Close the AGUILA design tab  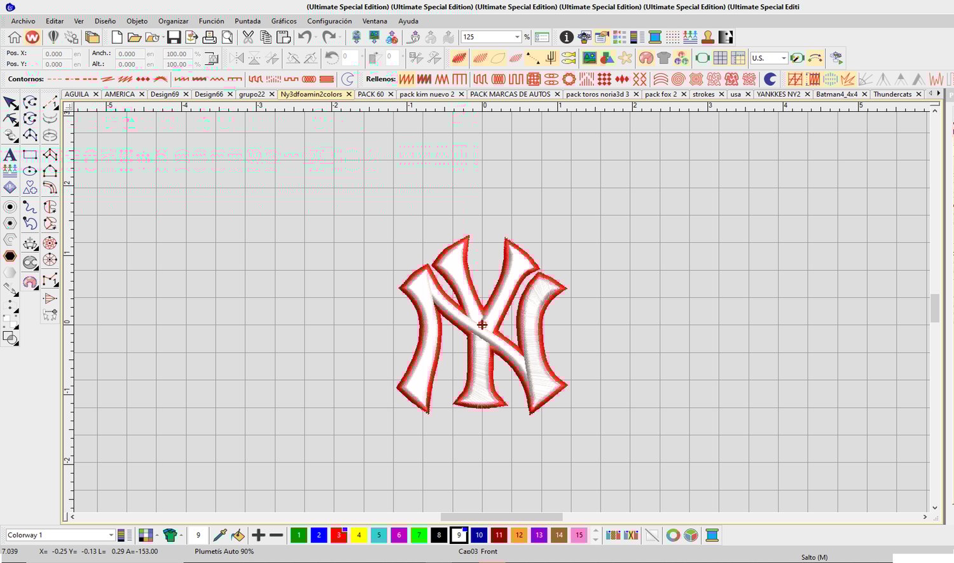pos(96,94)
